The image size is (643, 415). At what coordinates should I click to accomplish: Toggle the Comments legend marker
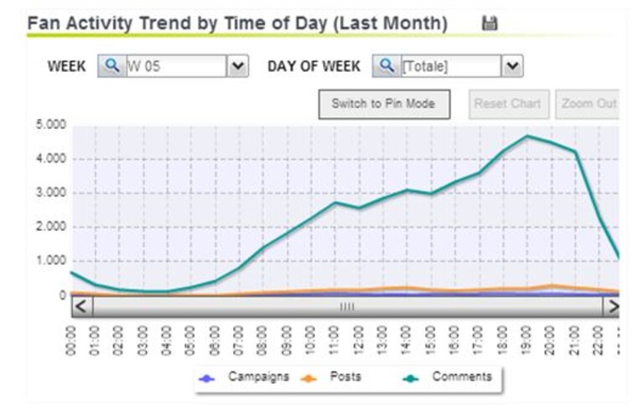point(411,378)
